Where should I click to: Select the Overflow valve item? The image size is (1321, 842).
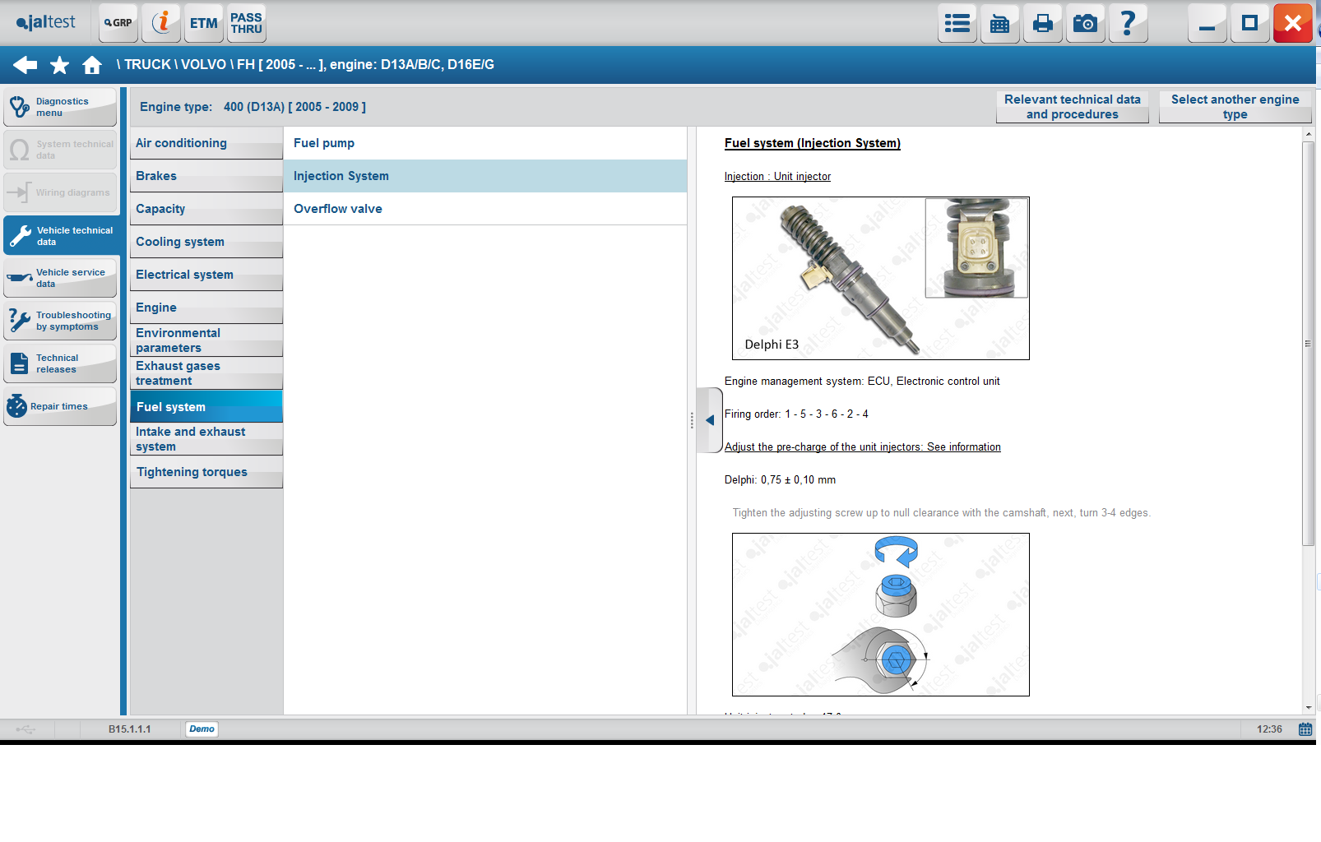(x=338, y=209)
